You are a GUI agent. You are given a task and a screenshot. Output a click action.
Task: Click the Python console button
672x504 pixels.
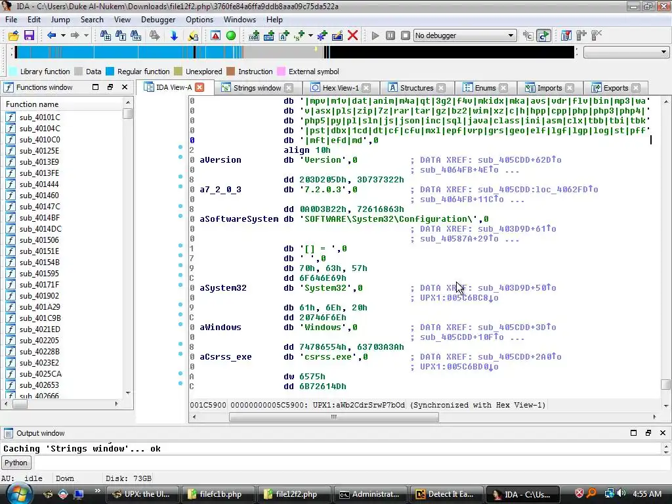[16, 463]
